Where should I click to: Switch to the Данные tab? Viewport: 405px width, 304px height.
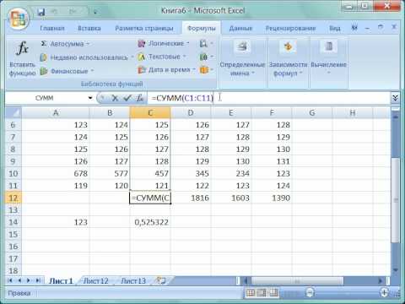[x=240, y=29]
